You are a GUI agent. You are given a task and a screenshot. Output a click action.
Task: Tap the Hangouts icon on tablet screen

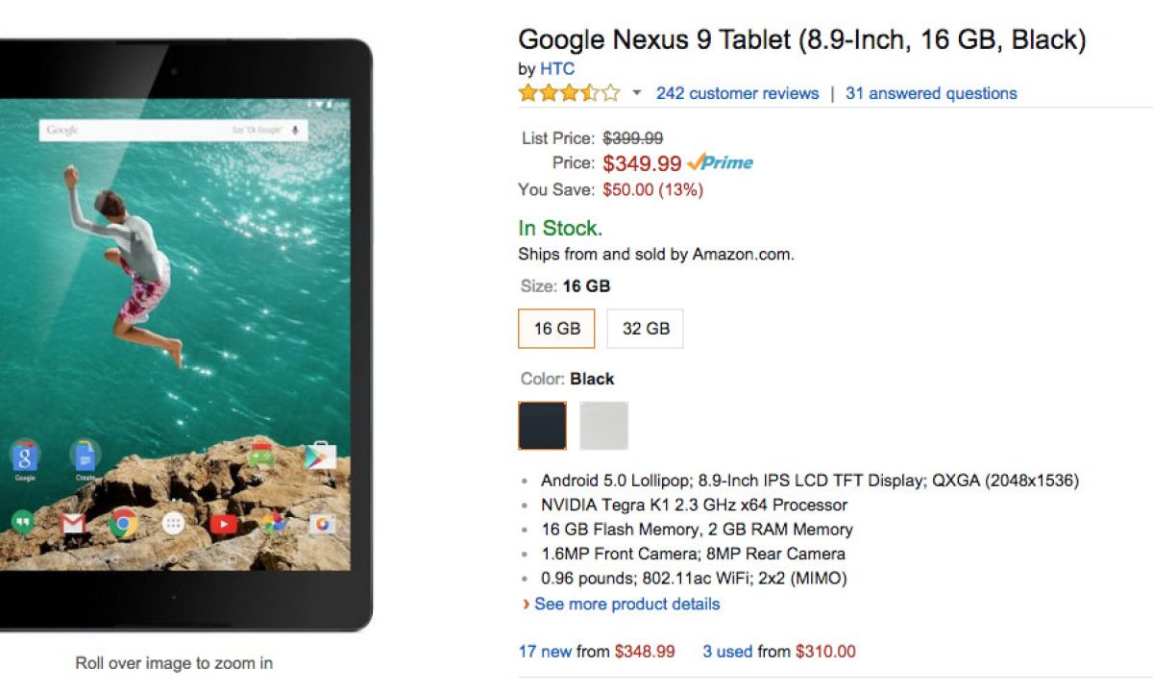[x=23, y=523]
